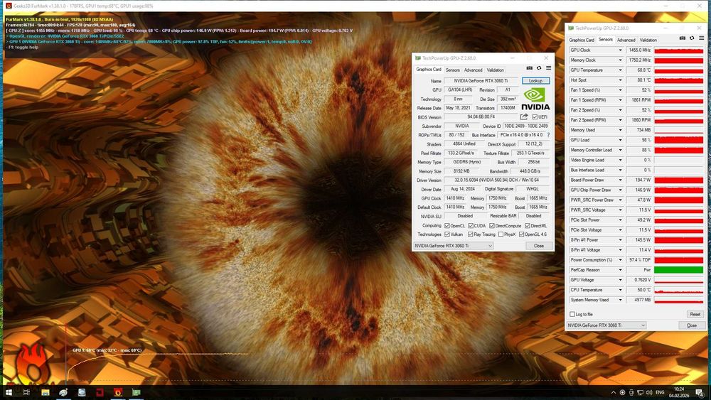Click GPU-Z green chip taskbar icon
This screenshot has height=400, width=711.
click(136, 392)
